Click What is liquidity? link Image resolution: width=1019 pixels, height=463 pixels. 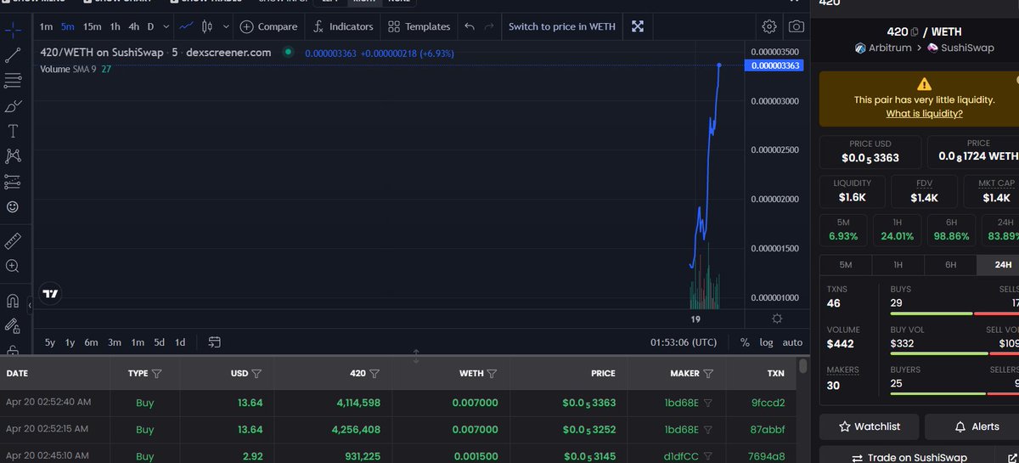coord(924,113)
